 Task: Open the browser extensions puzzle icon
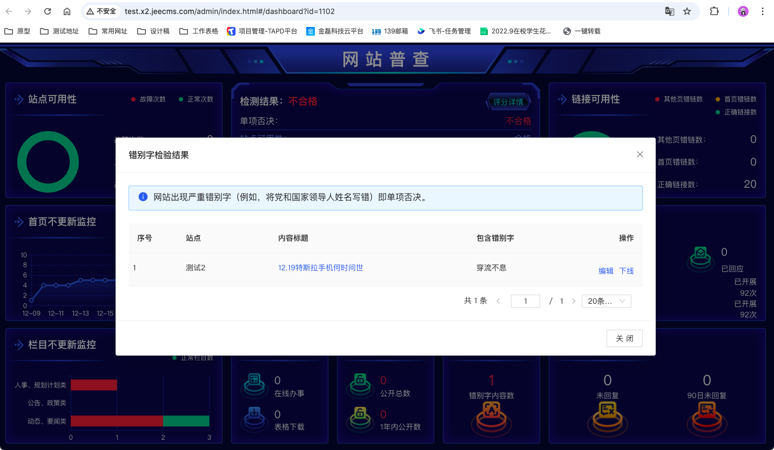714,11
